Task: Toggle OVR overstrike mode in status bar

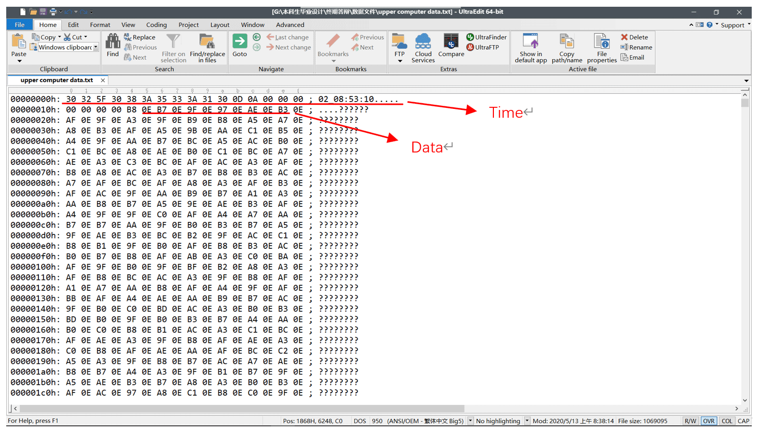Action: (x=709, y=421)
